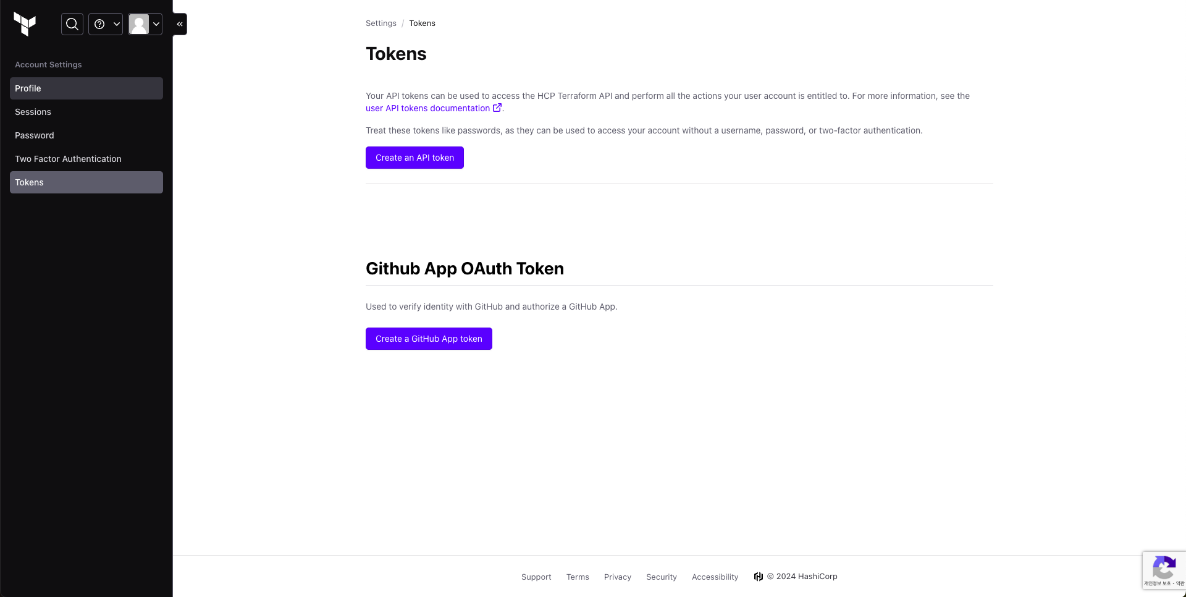Click the Terraform logo icon
Image resolution: width=1186 pixels, height=597 pixels.
[x=25, y=24]
